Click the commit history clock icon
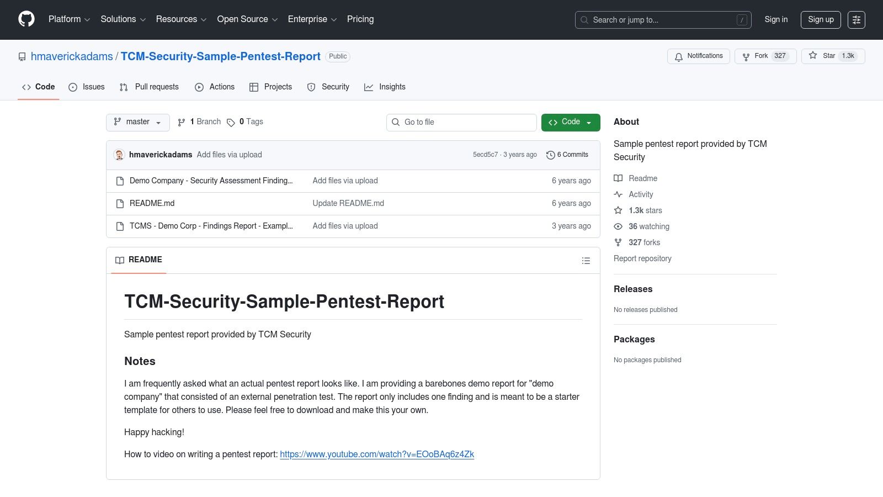Screen dimensions: 883x497 (550, 155)
